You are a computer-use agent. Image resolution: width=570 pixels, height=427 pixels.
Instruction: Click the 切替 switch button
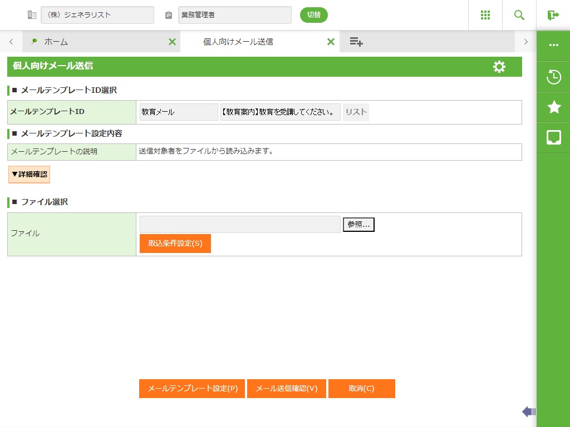click(x=313, y=15)
